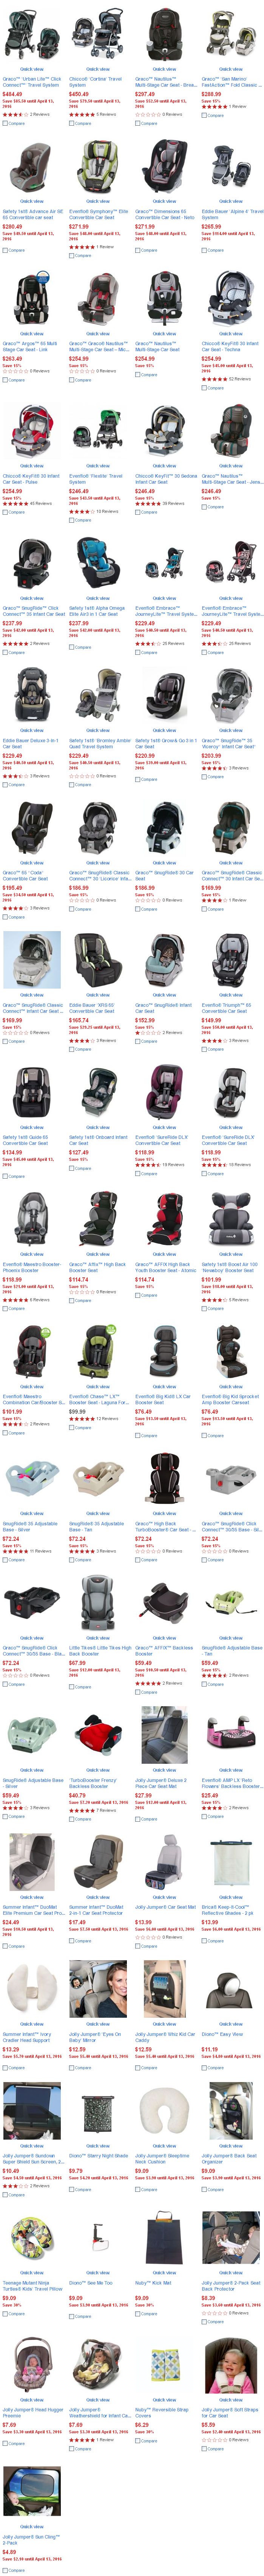View the Jolly Jumper Sun Cling 2-Pack image
The image size is (264, 2576).
click(32, 2490)
